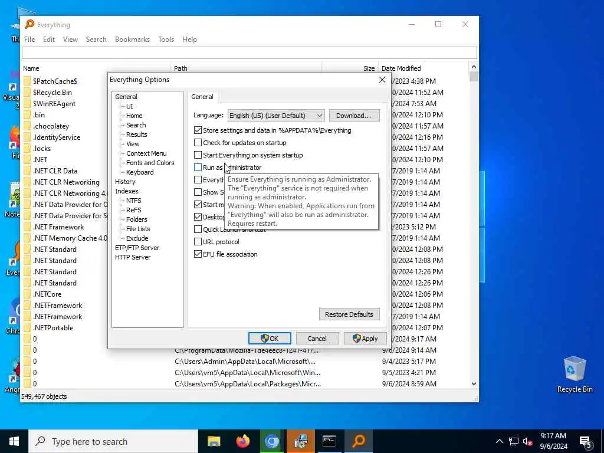
Task: Open the Language dropdown
Action: [x=276, y=115]
